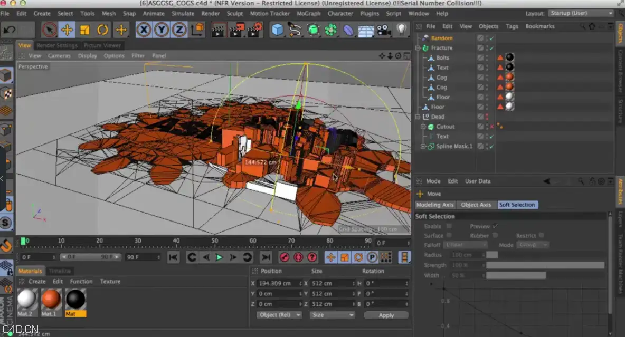Select the Move tool in top toolbar
The image size is (625, 337).
click(67, 30)
